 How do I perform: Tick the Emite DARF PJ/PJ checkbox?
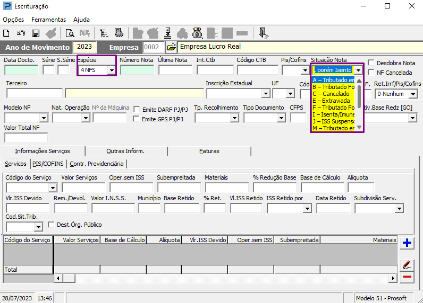click(137, 110)
